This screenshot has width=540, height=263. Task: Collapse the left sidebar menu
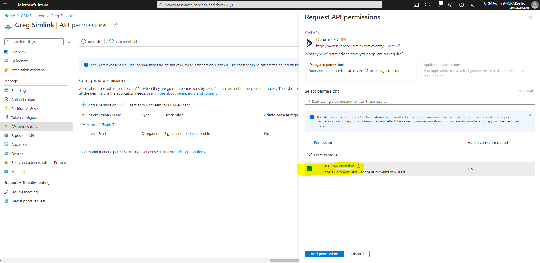(x=69, y=42)
